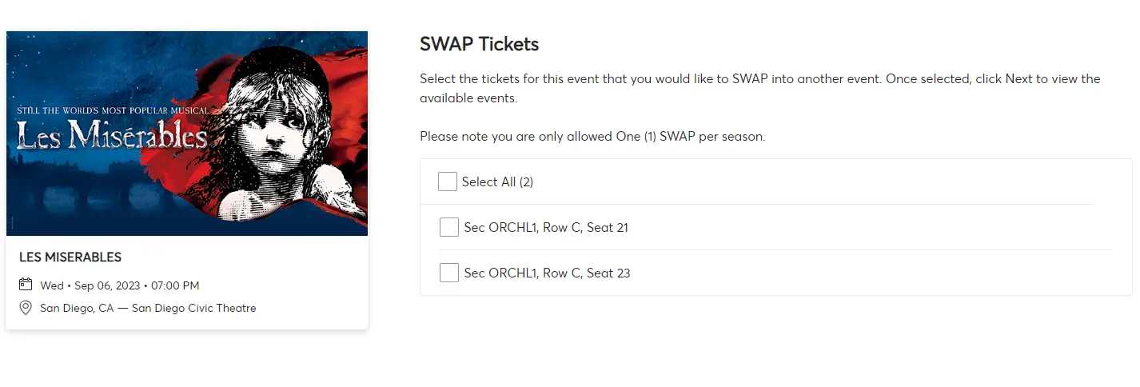Screen dimensions: 1140x387
Task: Click the SWAP Tickets heading
Action: click(x=479, y=44)
